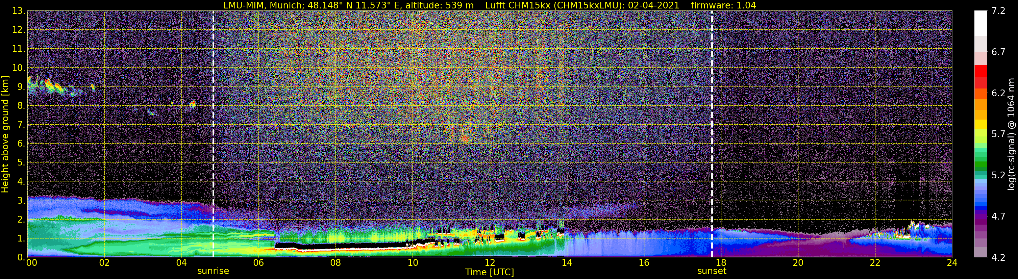Click the '06' tick on the time axis
This screenshot has height=279, width=1018.
[x=258, y=263]
